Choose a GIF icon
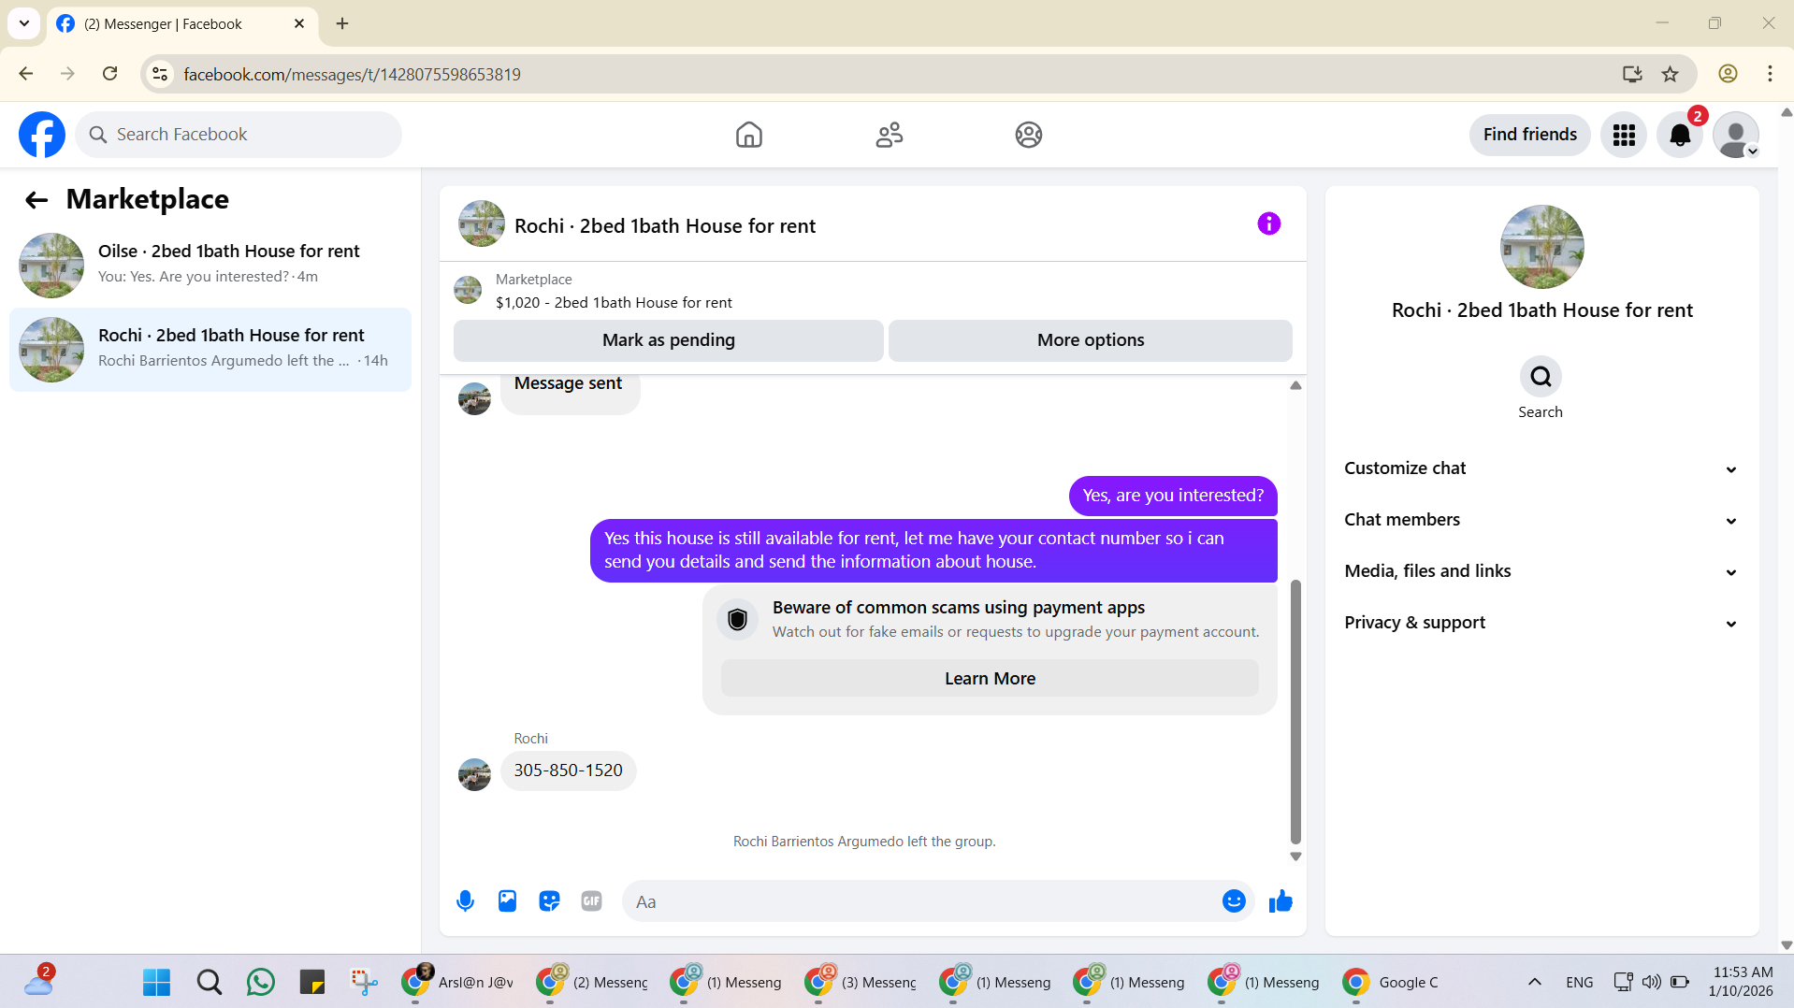The image size is (1794, 1008). tap(591, 901)
